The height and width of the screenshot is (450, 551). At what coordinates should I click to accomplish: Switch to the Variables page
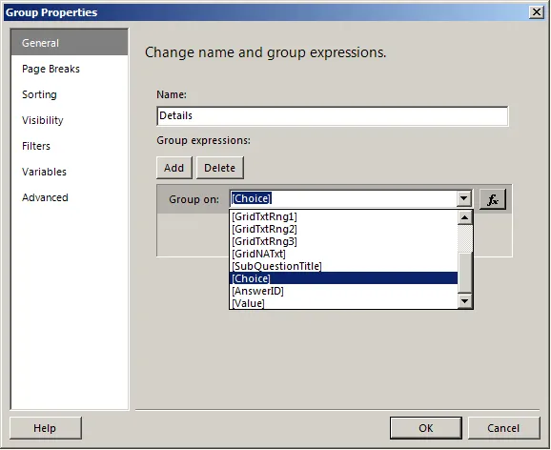[70, 172]
